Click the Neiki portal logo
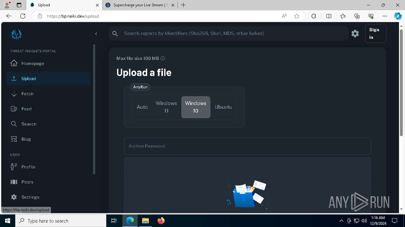Image resolution: width=405 pixels, height=227 pixels. [x=16, y=34]
